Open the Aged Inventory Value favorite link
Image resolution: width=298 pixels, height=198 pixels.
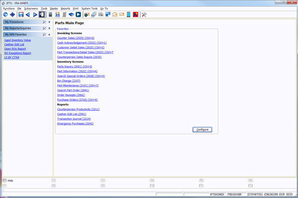pyautogui.click(x=17, y=40)
